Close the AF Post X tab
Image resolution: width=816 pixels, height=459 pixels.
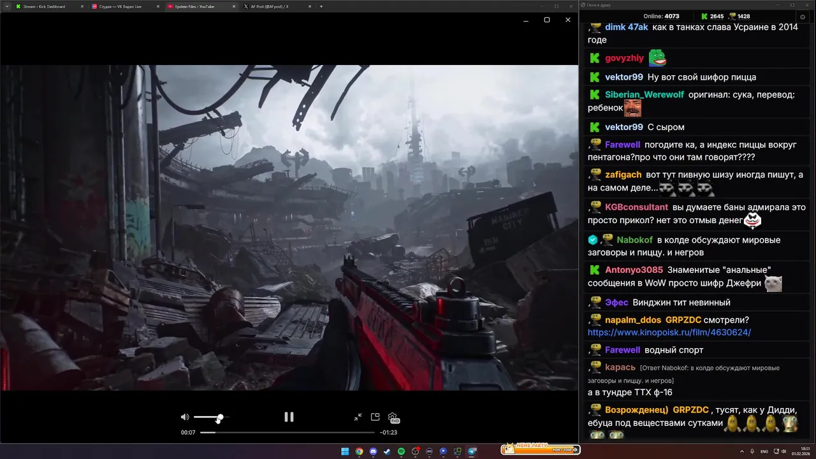309,6
